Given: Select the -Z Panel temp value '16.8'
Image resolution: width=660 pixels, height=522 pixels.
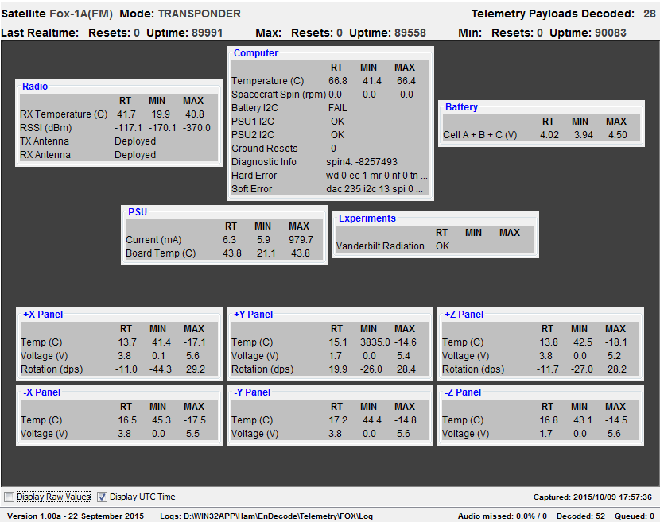Looking at the screenshot, I should [549, 420].
